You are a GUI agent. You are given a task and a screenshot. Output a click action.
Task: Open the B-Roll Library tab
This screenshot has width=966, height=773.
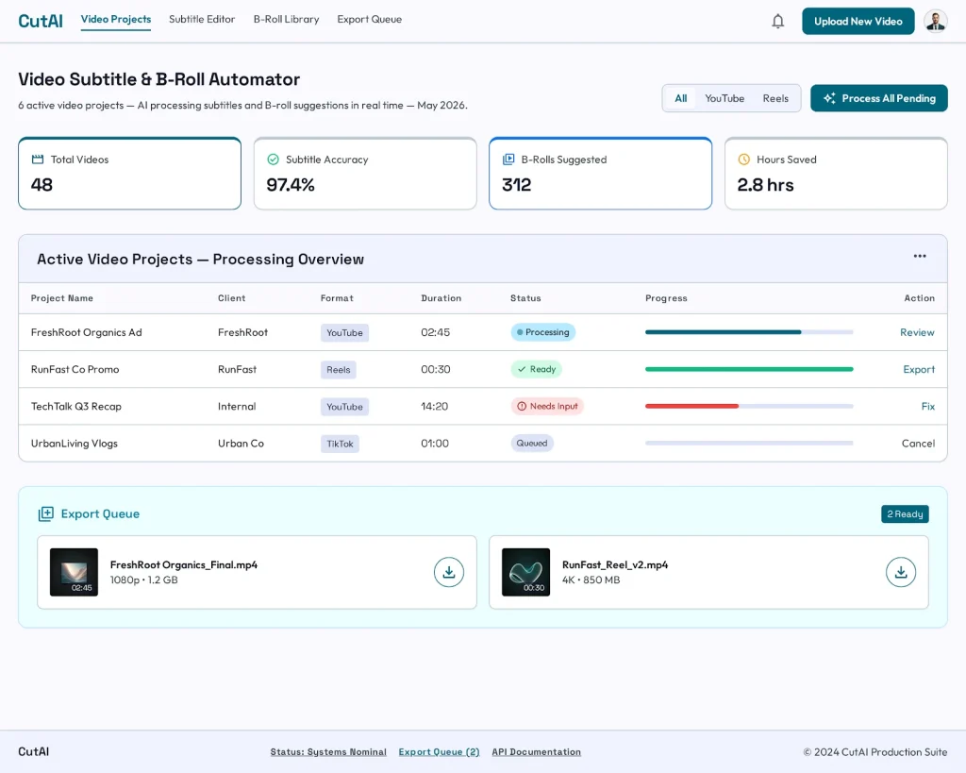point(287,20)
